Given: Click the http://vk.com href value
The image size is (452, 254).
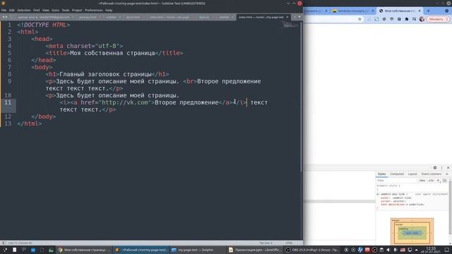Looking at the screenshot, I should 125,102.
